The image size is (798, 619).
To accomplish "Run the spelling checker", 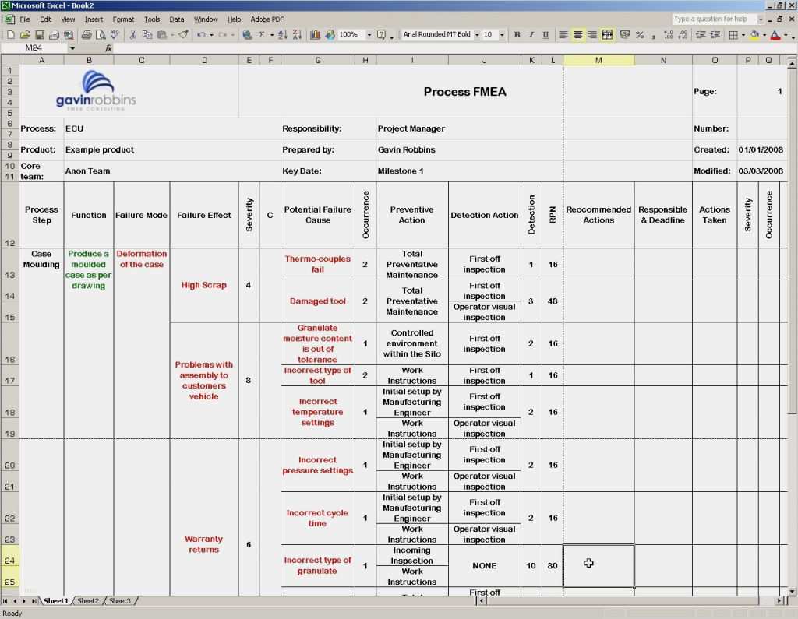I will [x=115, y=35].
